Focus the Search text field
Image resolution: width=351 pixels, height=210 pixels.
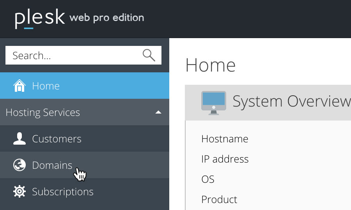click(x=83, y=55)
